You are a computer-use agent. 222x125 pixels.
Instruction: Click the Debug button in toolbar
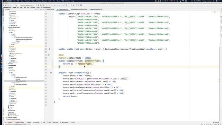[x=39, y=5]
